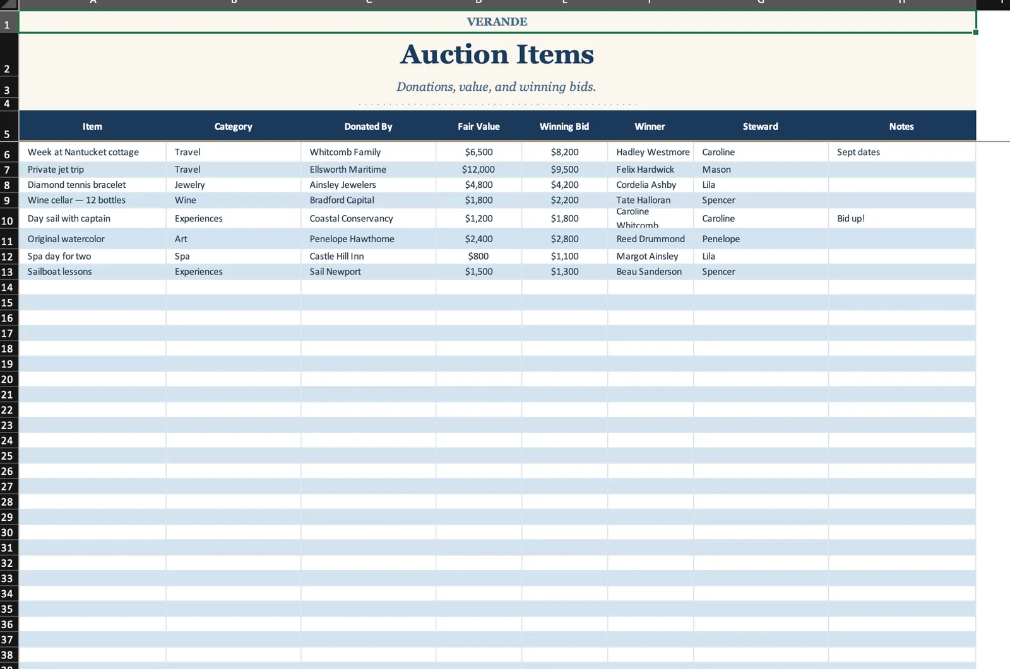Select winner 'Felix Hardwick'
1010x669 pixels.
pyautogui.click(x=650, y=170)
